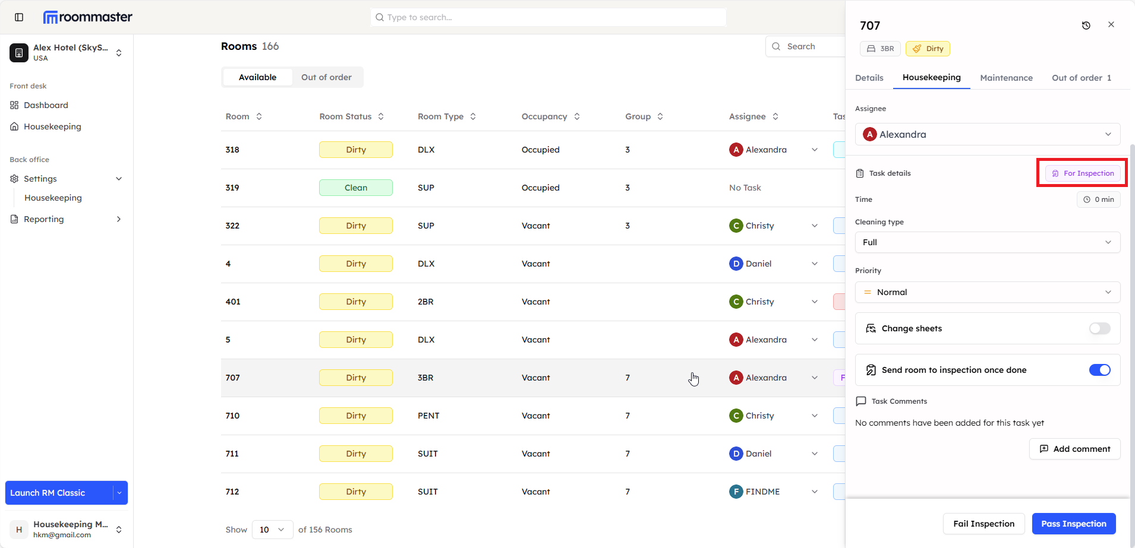Sort by Room column arrows icon
The image size is (1135, 548).
259,116
